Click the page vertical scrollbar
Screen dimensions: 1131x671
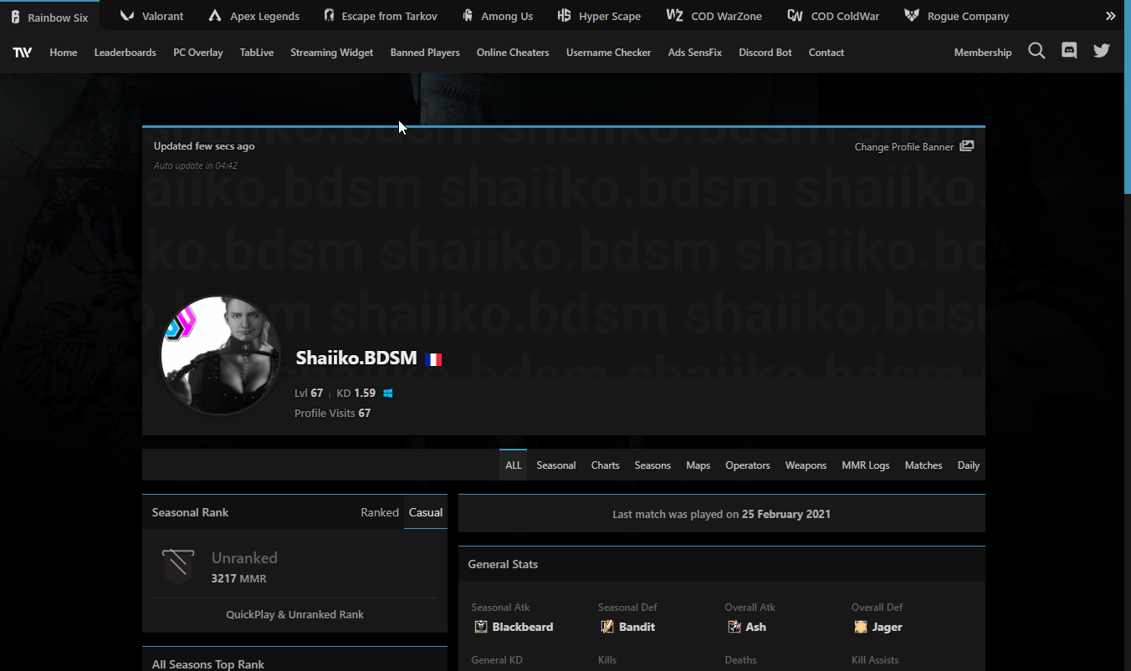[1126, 334]
